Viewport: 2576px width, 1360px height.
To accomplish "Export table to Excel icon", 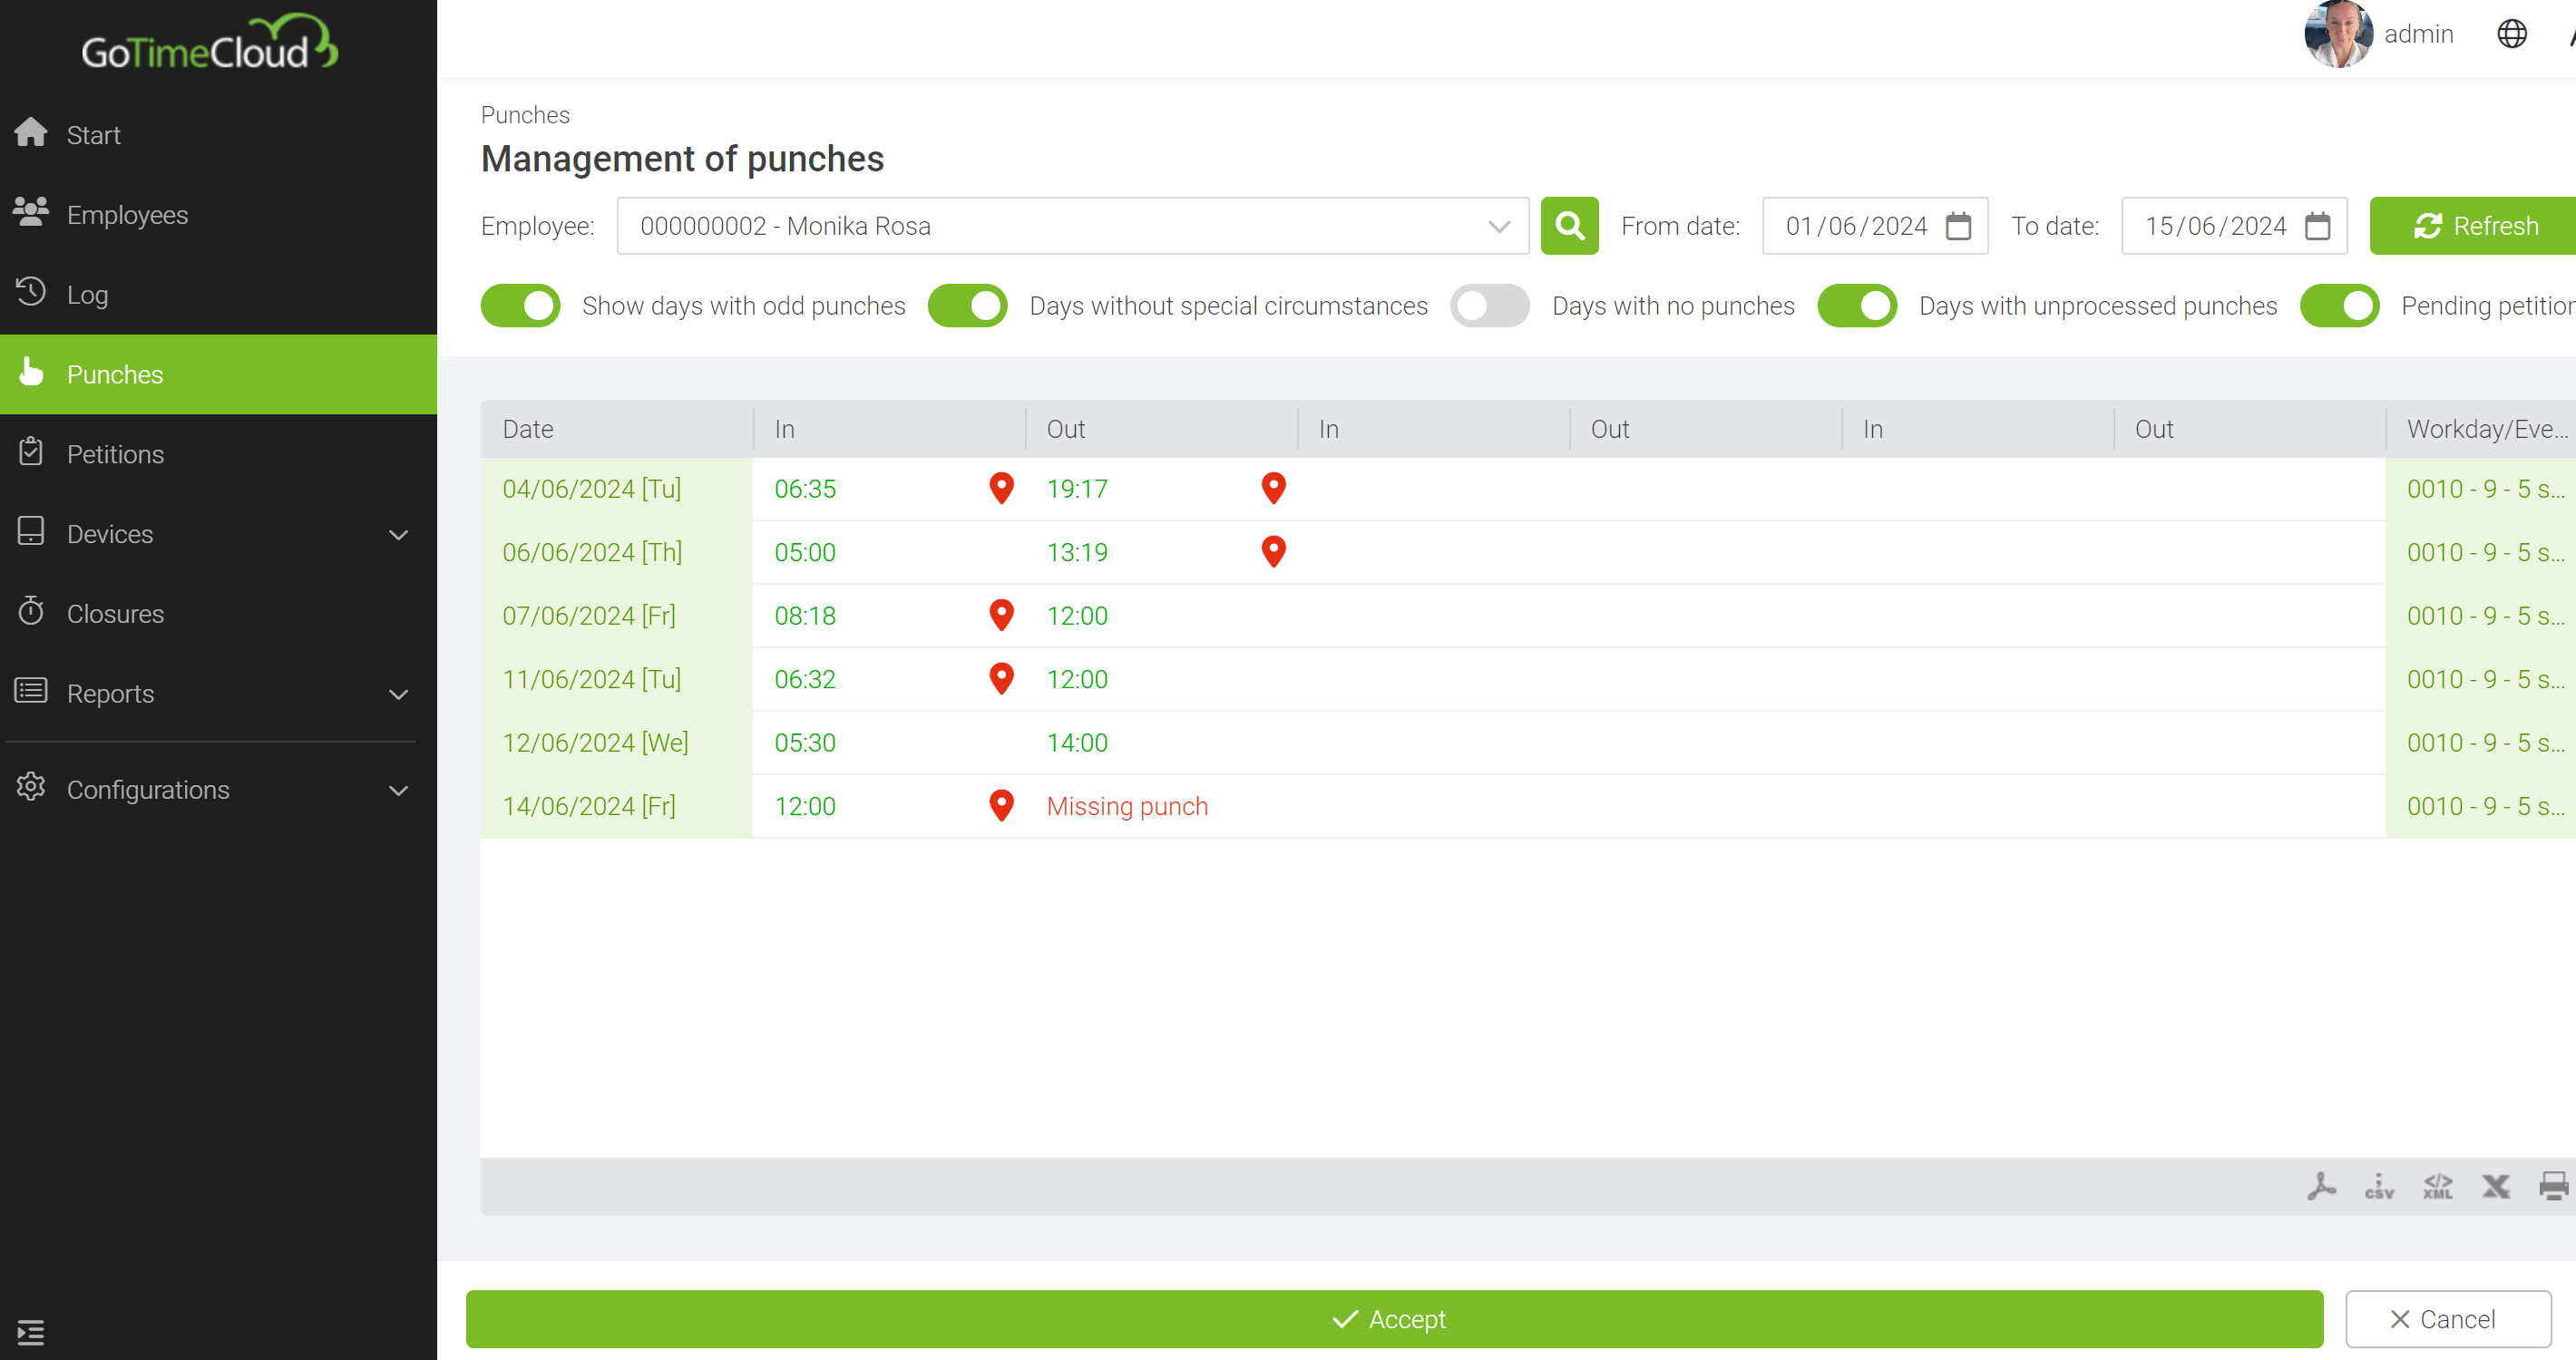I will (x=2495, y=1186).
